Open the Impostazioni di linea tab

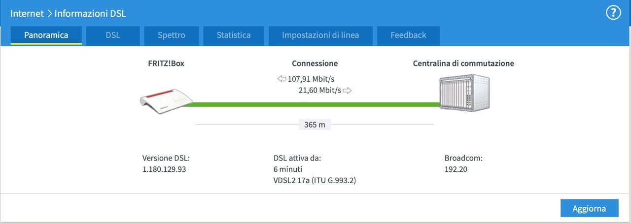tap(320, 35)
